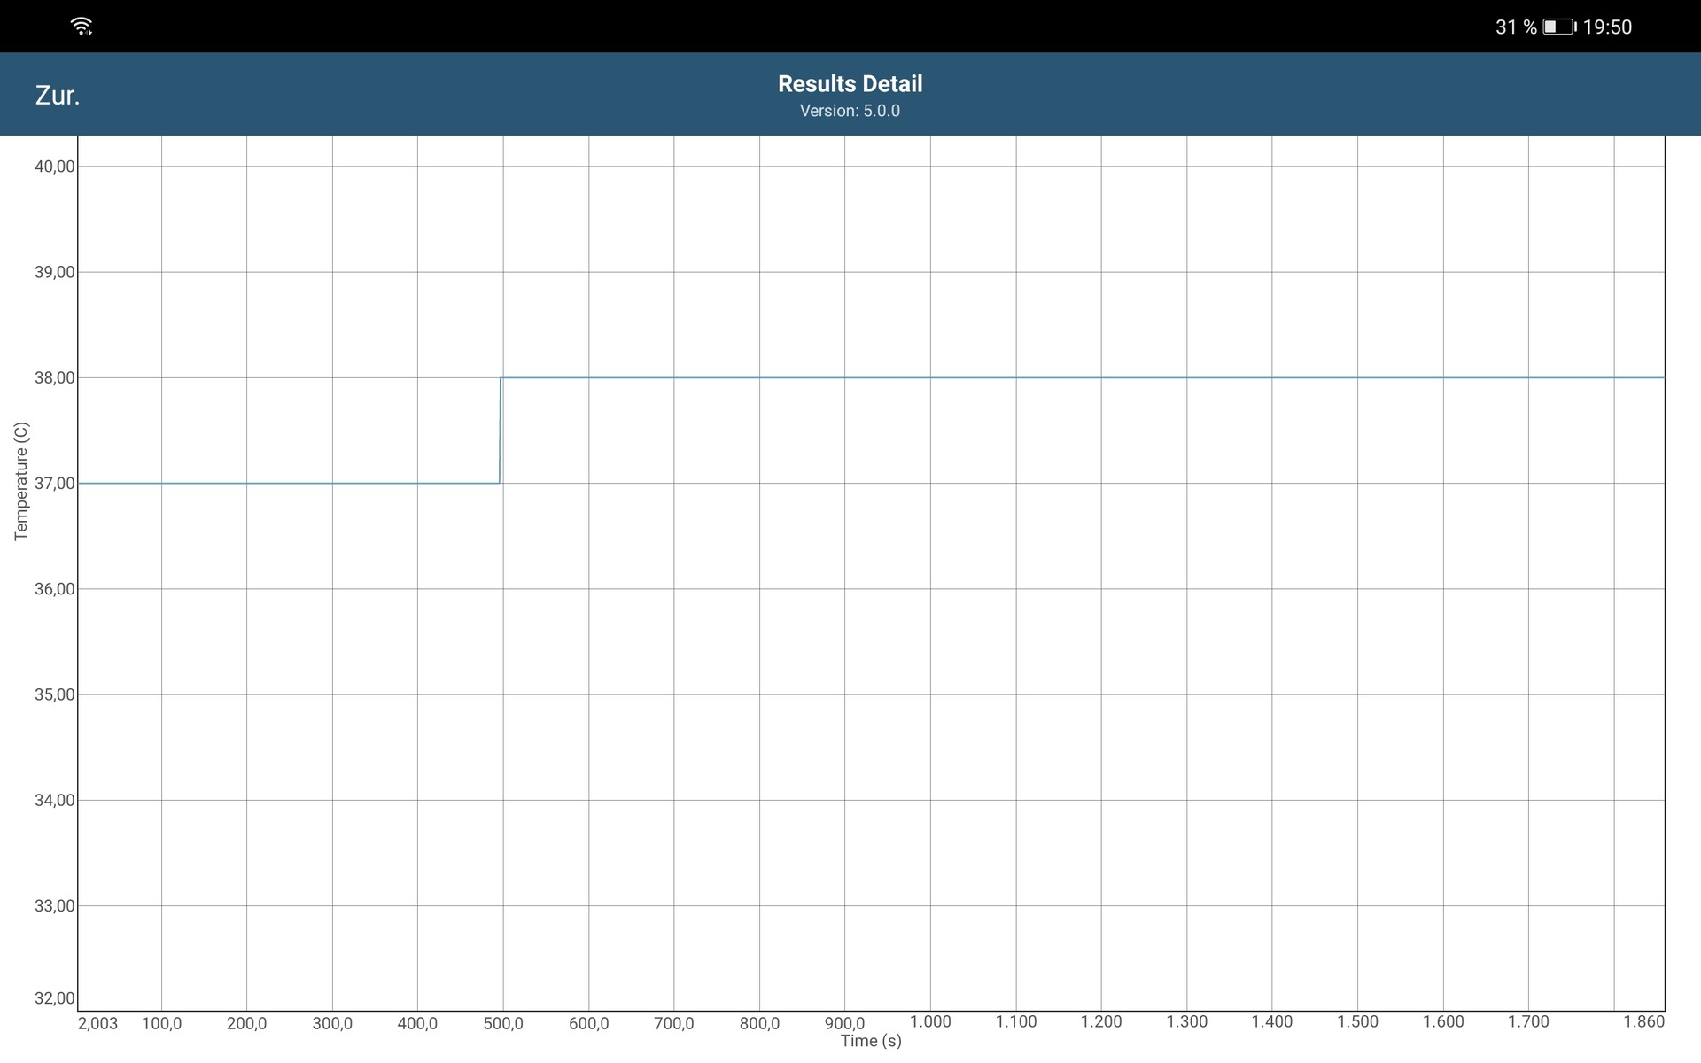Tap the Temperature (C) axis title
The width and height of the screenshot is (1701, 1063).
tap(21, 481)
